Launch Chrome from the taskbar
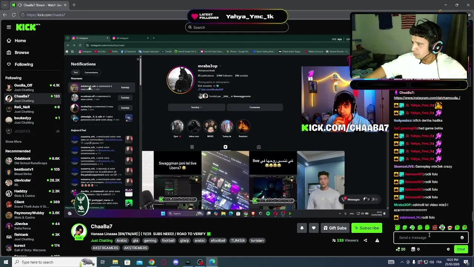The image size is (474, 267). point(151,262)
